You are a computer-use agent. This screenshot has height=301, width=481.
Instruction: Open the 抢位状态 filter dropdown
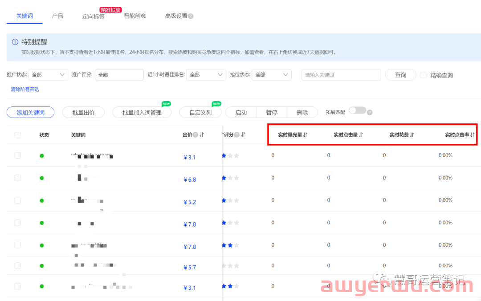[271, 75]
